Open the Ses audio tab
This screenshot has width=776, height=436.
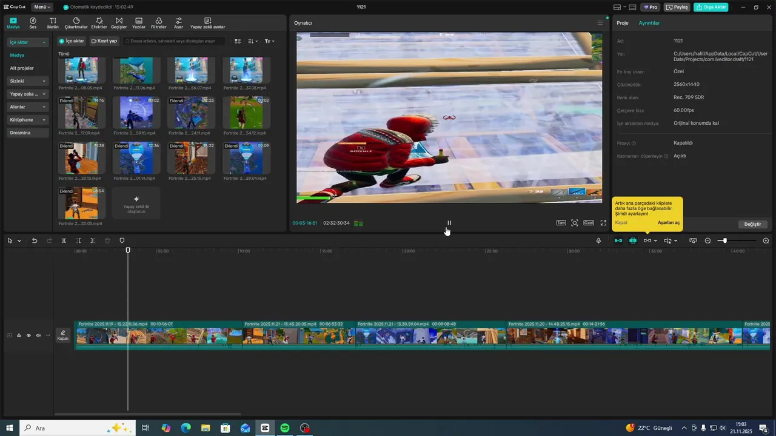tap(33, 23)
